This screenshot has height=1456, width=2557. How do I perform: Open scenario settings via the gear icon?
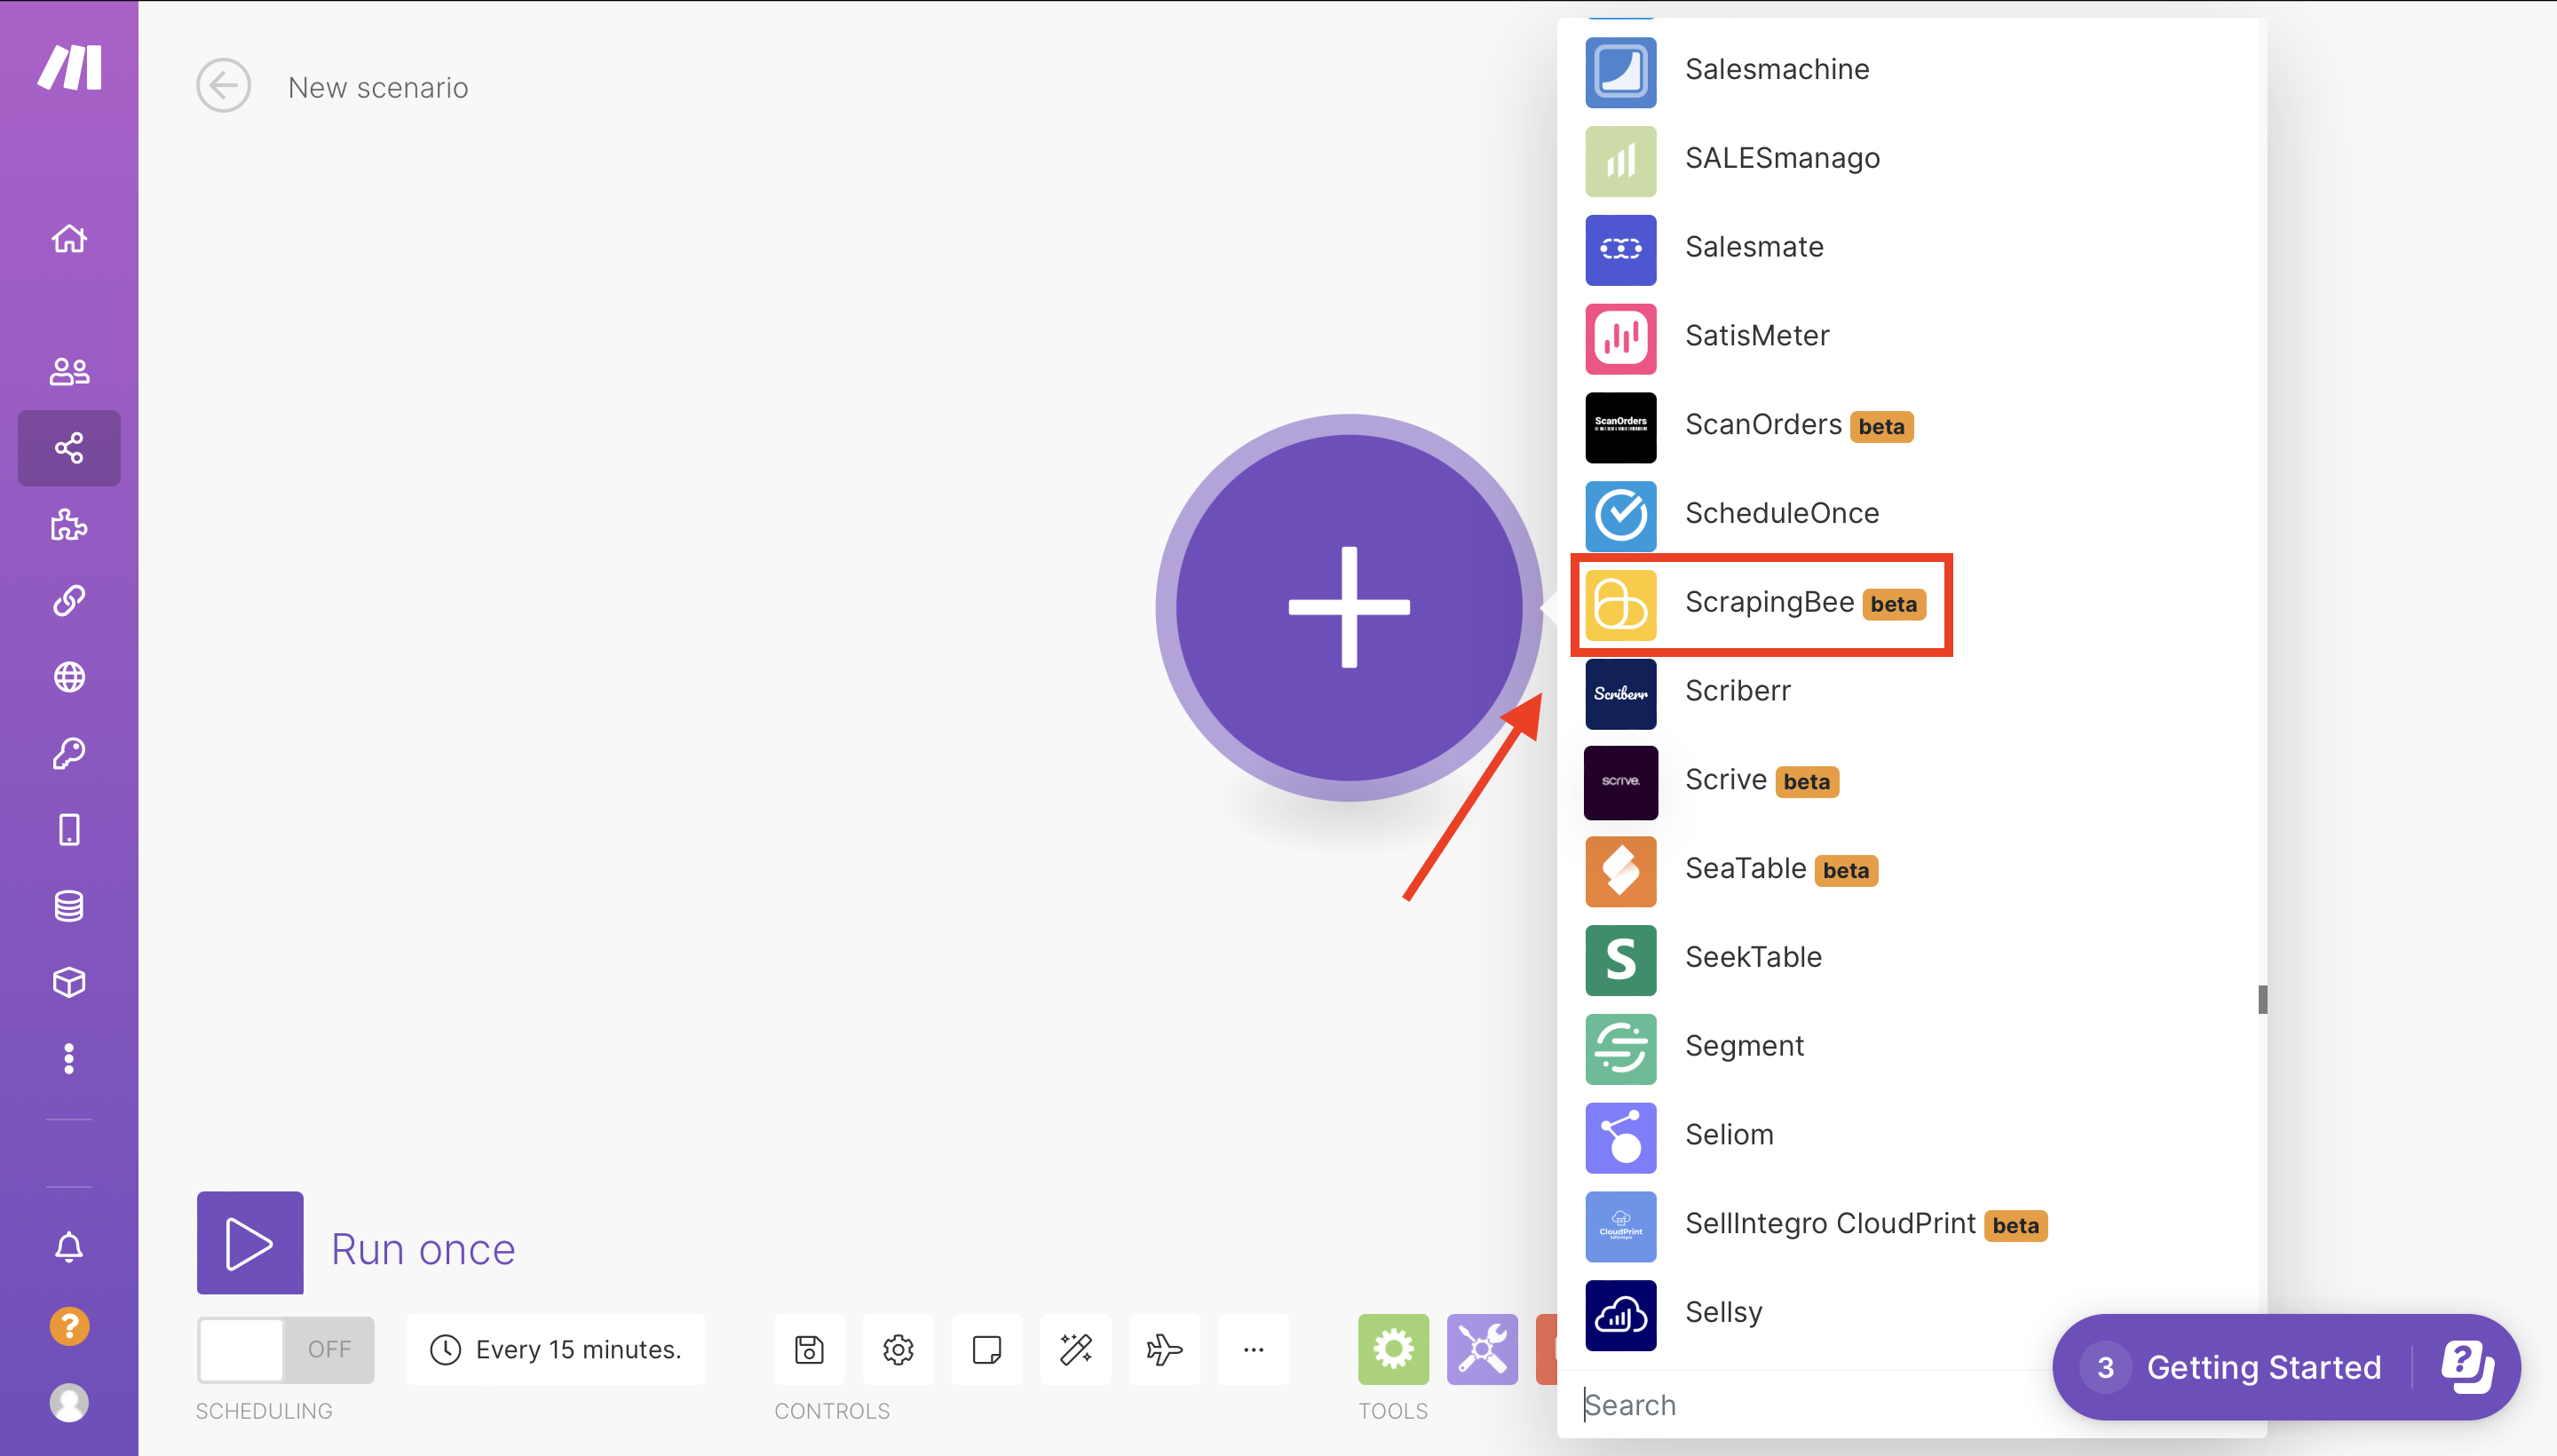pyautogui.click(x=897, y=1349)
